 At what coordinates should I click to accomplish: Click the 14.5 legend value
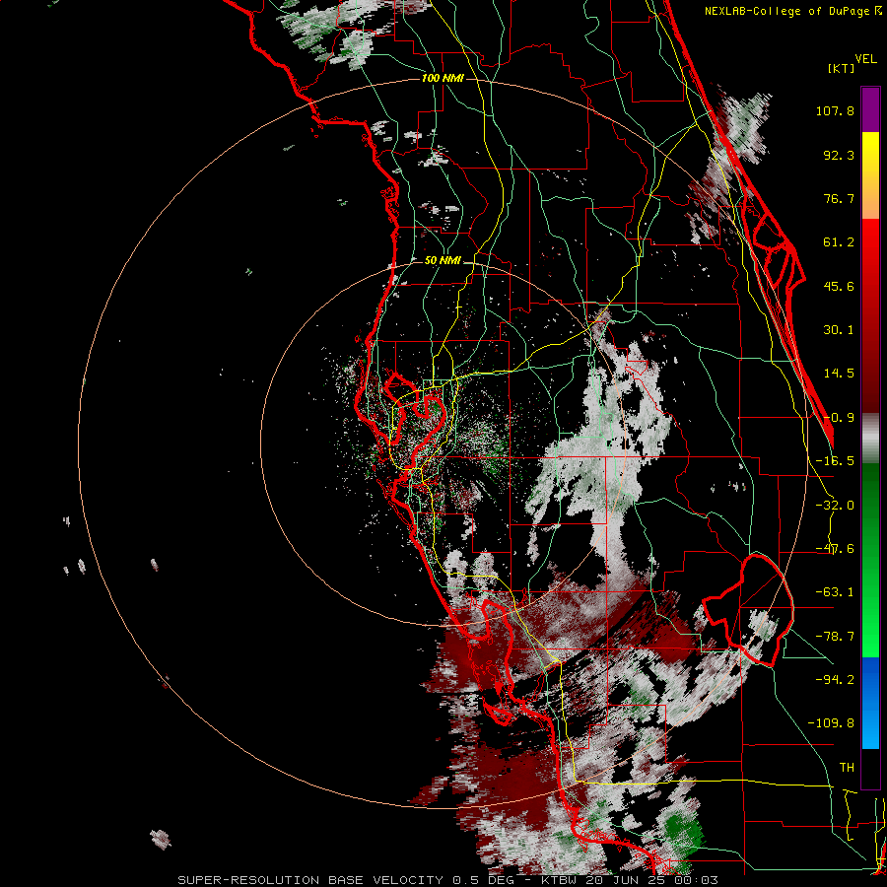pyautogui.click(x=839, y=374)
